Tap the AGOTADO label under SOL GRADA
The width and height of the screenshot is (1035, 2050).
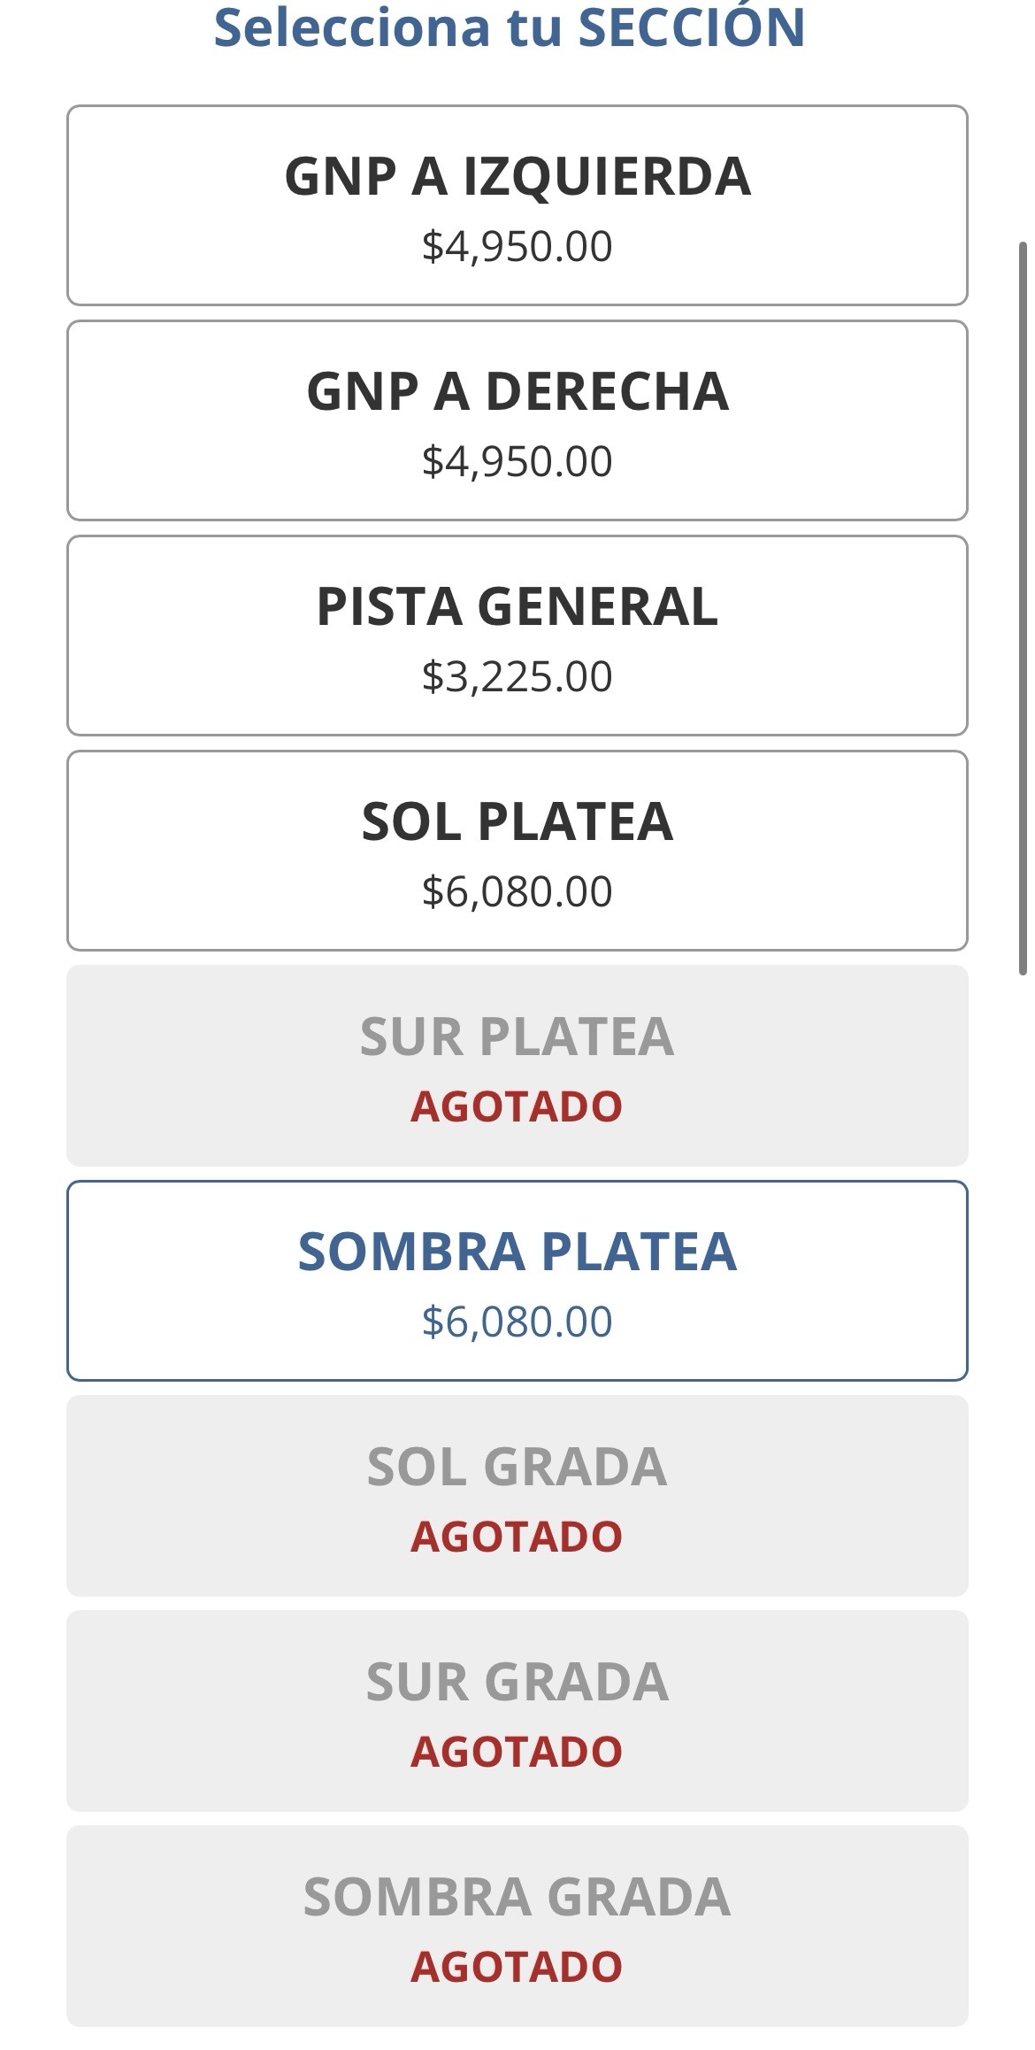(x=517, y=1537)
